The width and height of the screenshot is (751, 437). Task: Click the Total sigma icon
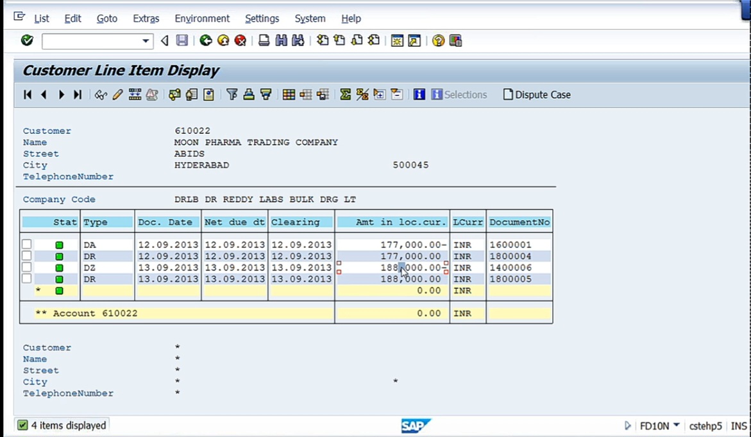(345, 95)
